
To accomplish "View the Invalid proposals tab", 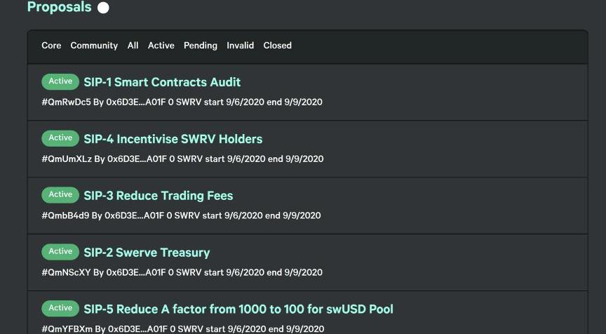I will click(x=240, y=46).
